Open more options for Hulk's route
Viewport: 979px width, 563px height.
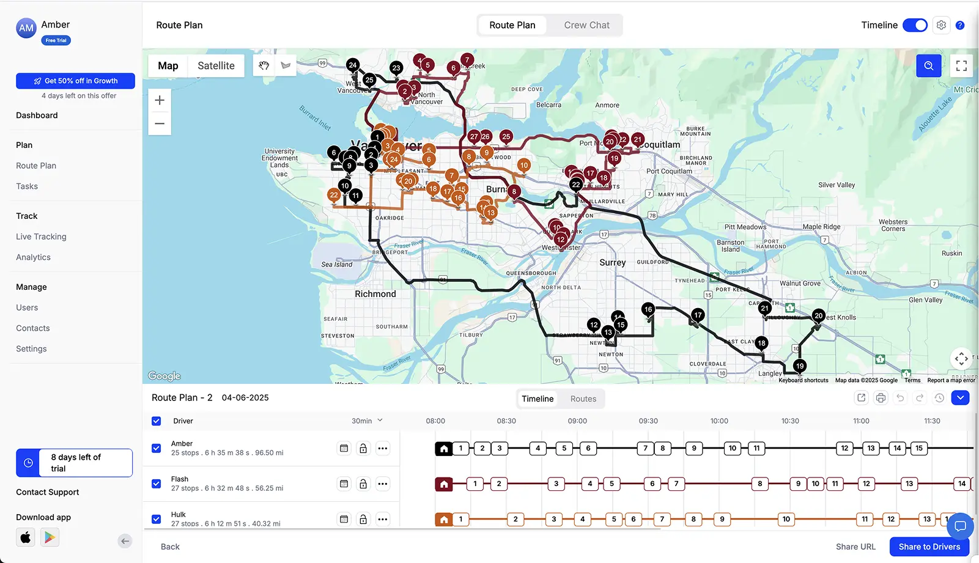coord(383,519)
